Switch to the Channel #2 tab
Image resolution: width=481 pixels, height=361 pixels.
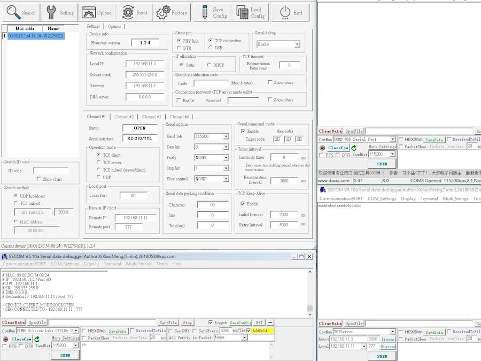124,117
